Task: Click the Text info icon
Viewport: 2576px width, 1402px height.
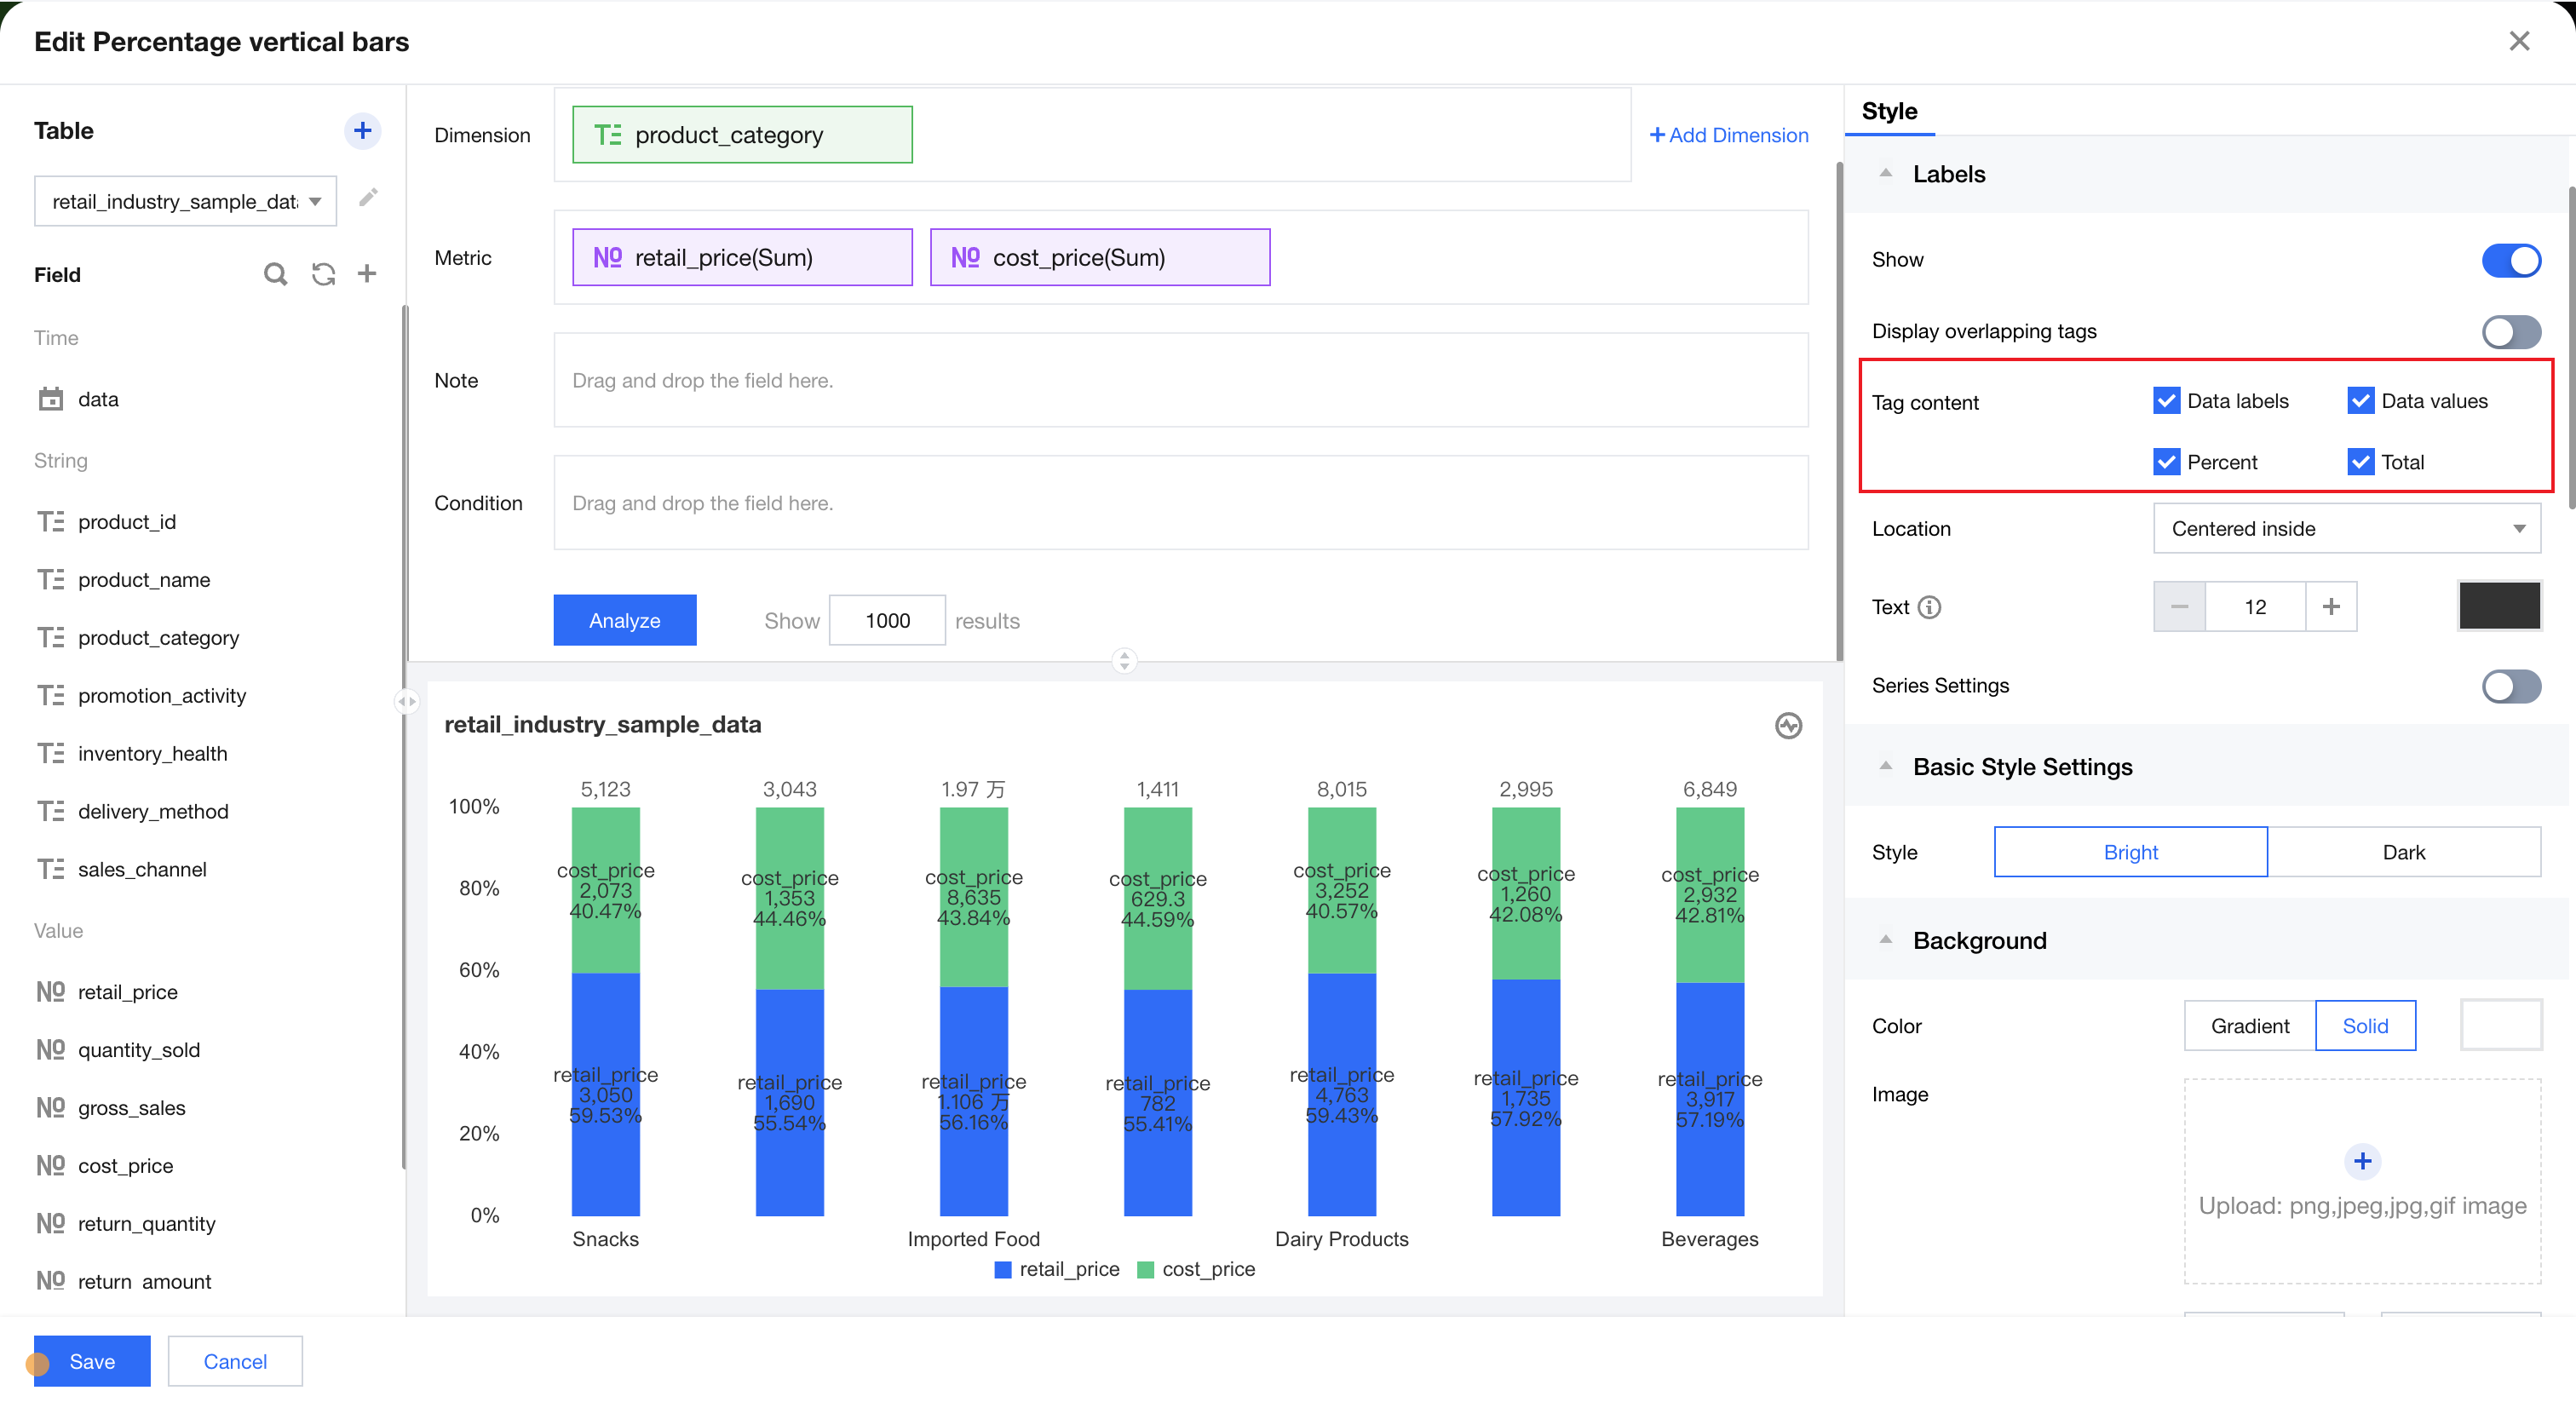Action: [x=1930, y=607]
